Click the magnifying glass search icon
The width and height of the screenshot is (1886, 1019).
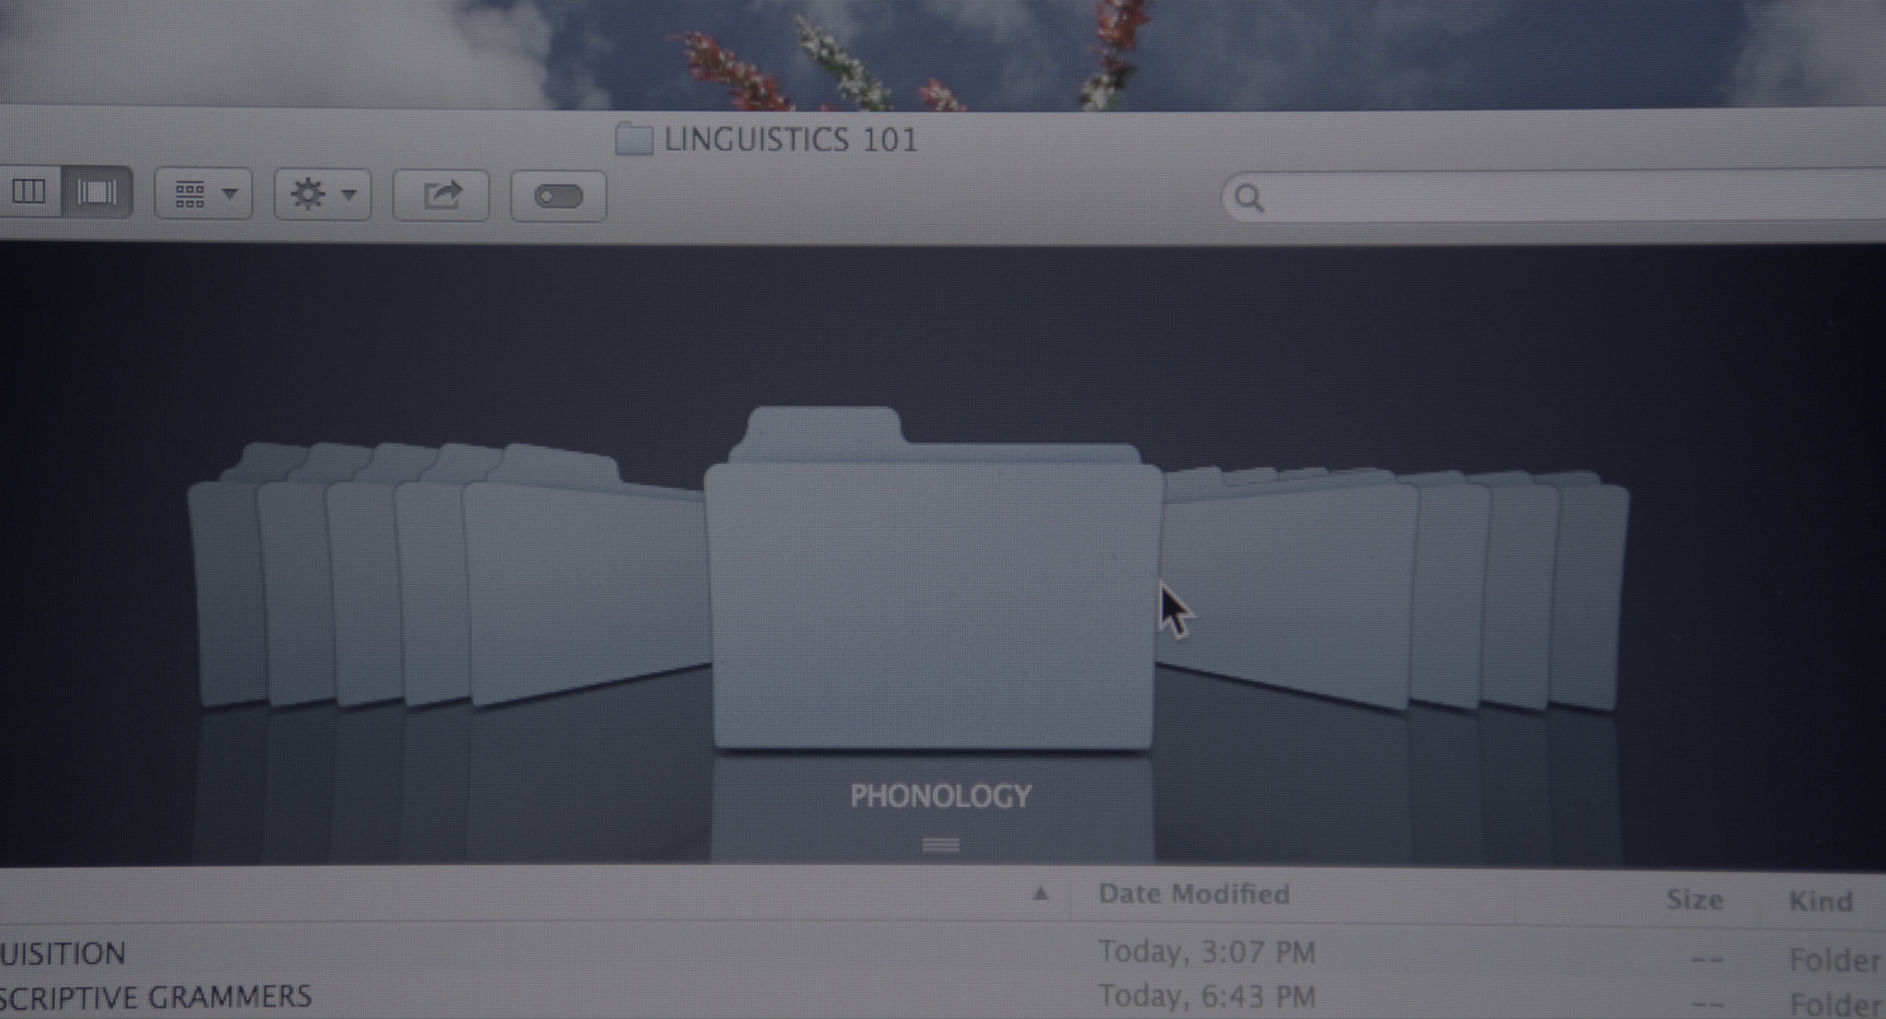pos(1249,197)
